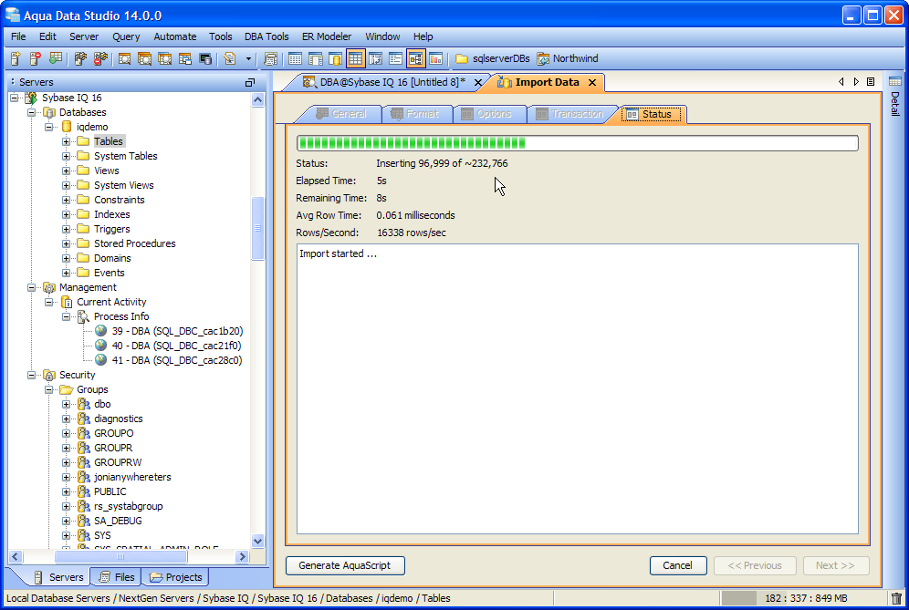Click the calculator-like icon after the dropdown arrow
The image size is (909, 610).
pyautogui.click(x=270, y=58)
